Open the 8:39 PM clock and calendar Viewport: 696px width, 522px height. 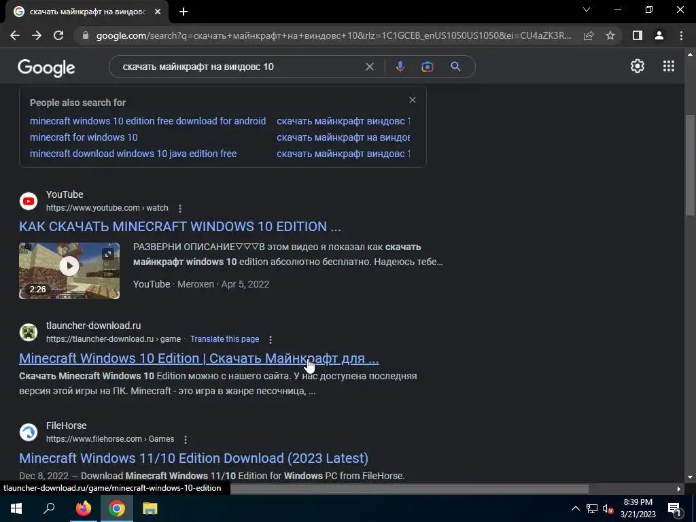pos(638,508)
